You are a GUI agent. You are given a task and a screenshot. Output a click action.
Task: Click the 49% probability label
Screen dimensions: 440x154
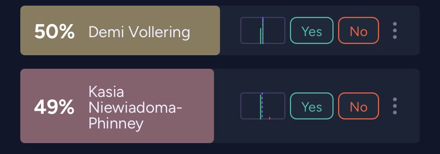(55, 107)
